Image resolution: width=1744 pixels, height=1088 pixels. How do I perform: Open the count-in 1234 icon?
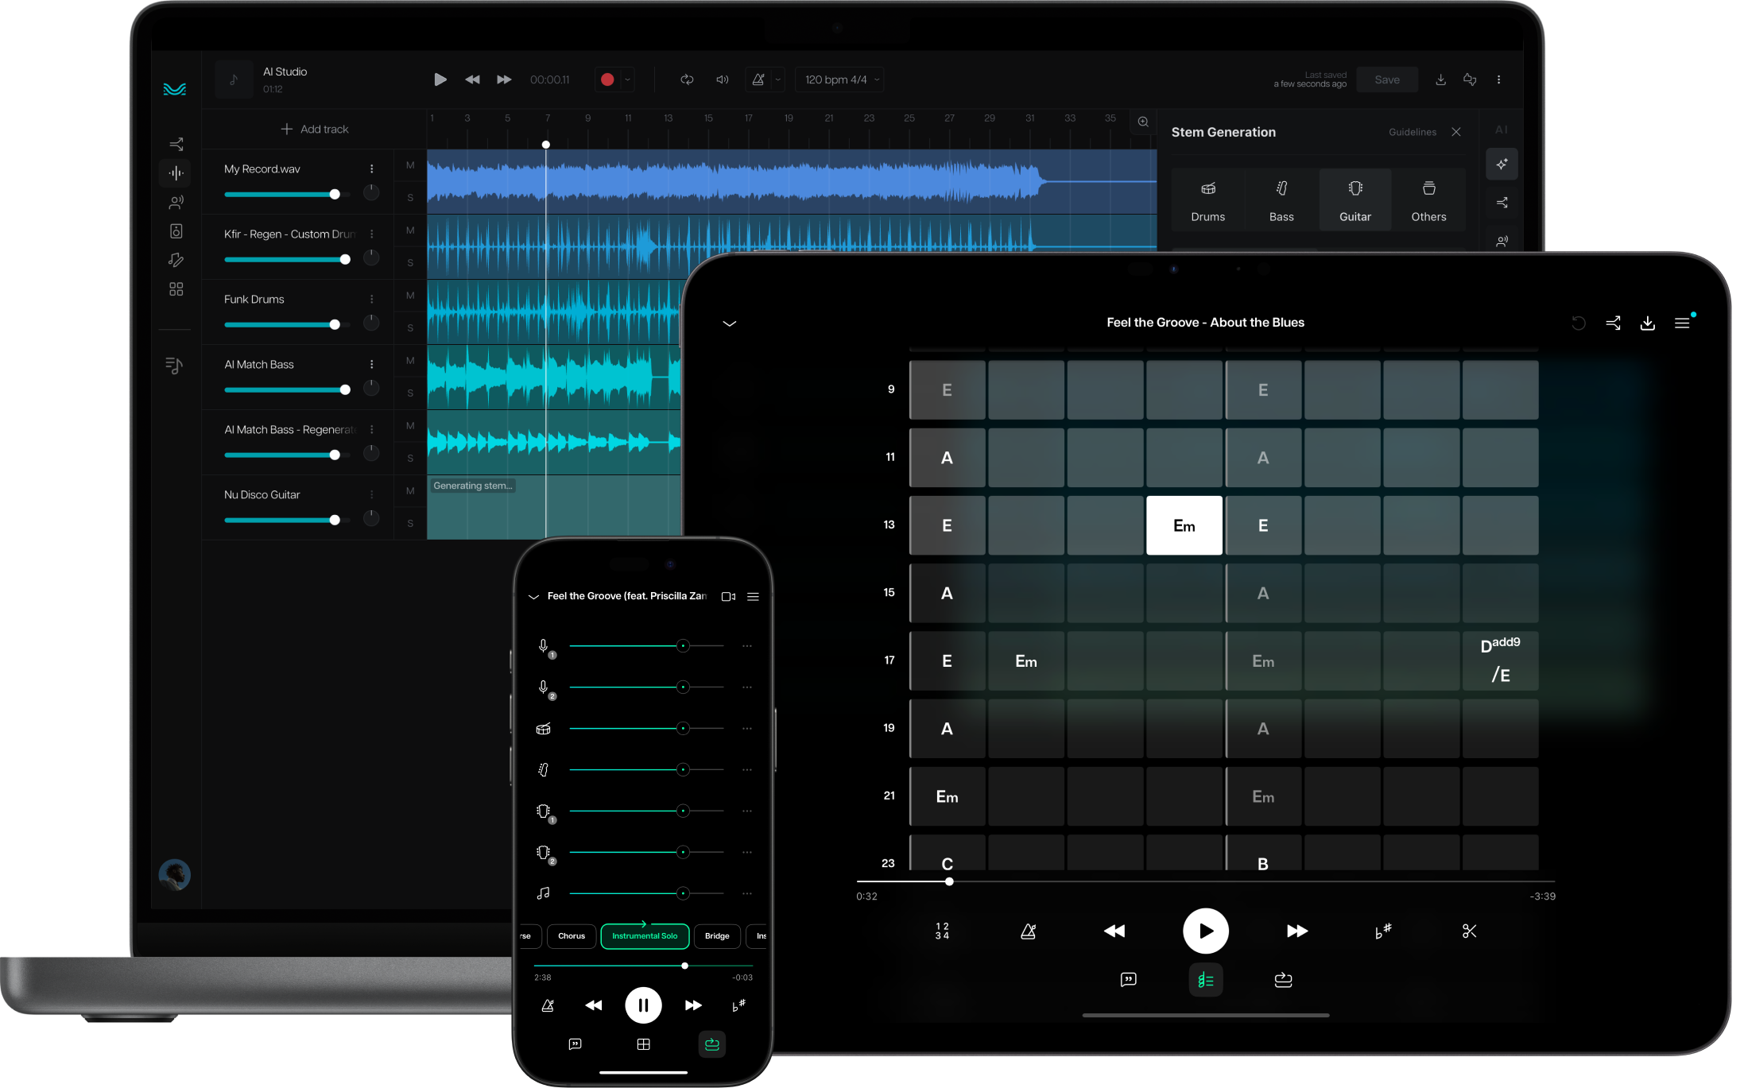coord(942,931)
